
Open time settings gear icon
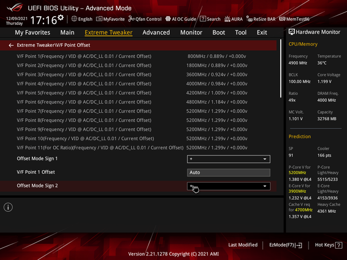pos(60,17)
